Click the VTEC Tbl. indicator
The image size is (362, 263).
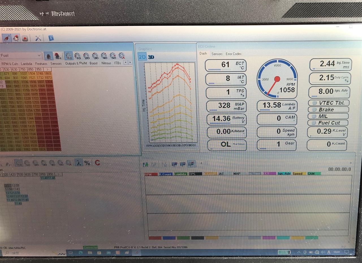(x=329, y=103)
